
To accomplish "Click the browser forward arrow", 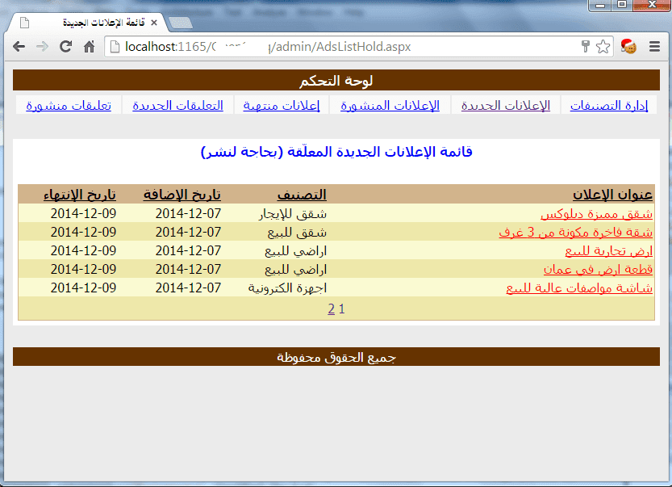I will (x=42, y=46).
